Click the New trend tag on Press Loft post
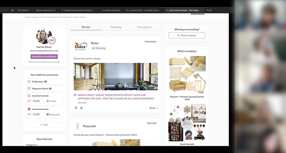This screenshot has height=153, width=286. point(152,123)
